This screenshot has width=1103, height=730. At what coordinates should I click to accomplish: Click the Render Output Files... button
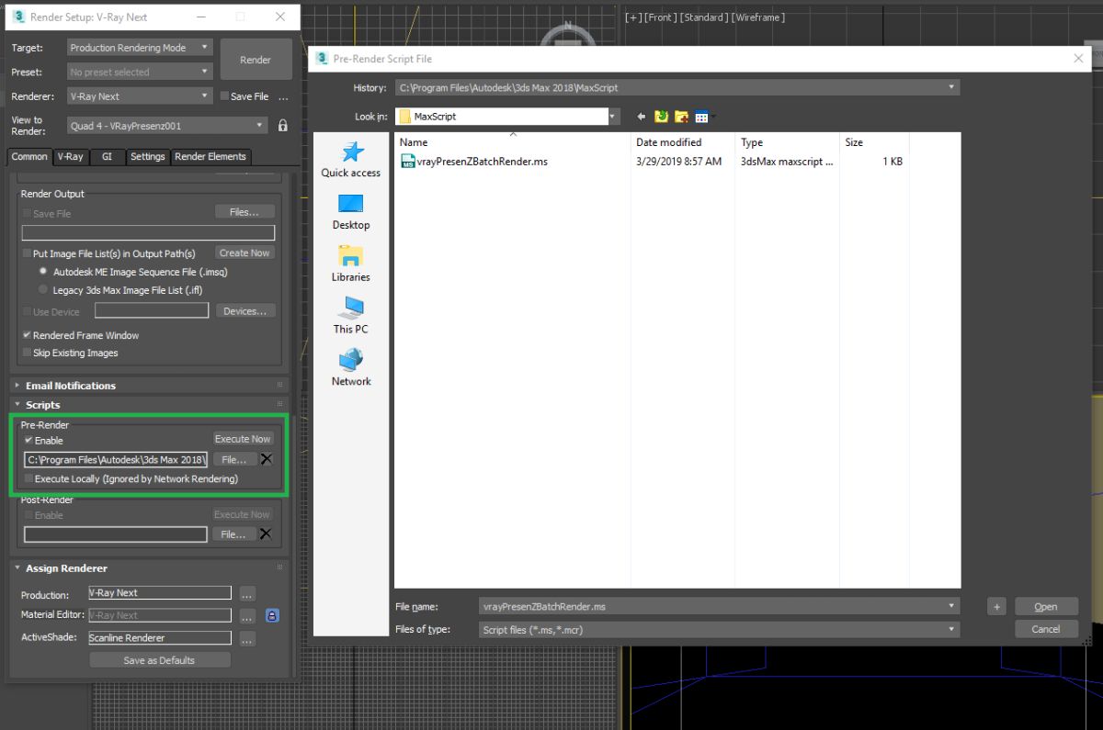point(244,212)
